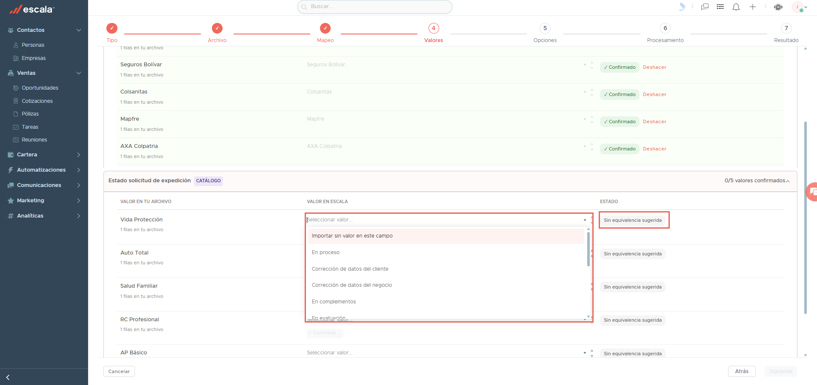Click the Siguiente button
Screen dimensions: 817x385
[781, 371]
